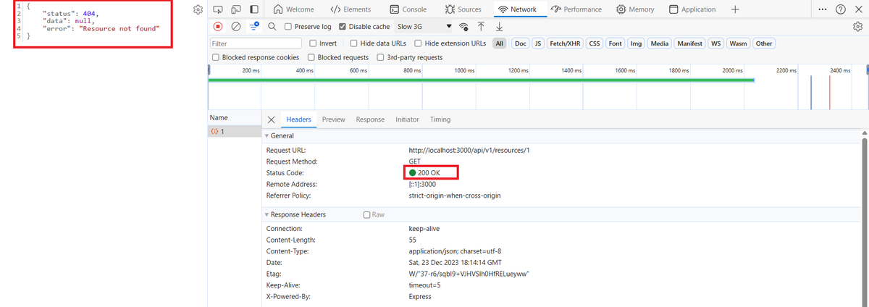Export HAR file download arrow
This screenshot has height=307, width=869.
(x=499, y=26)
